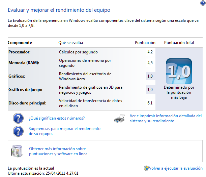Open help with the top-right question mark icon
Screen dimensions: 206x177
click(202, 3)
